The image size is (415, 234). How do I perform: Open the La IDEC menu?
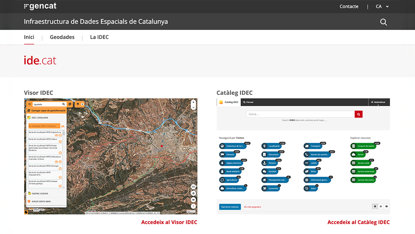click(99, 37)
